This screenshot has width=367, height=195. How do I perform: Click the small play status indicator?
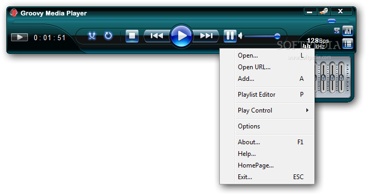pyautogui.click(x=20, y=37)
